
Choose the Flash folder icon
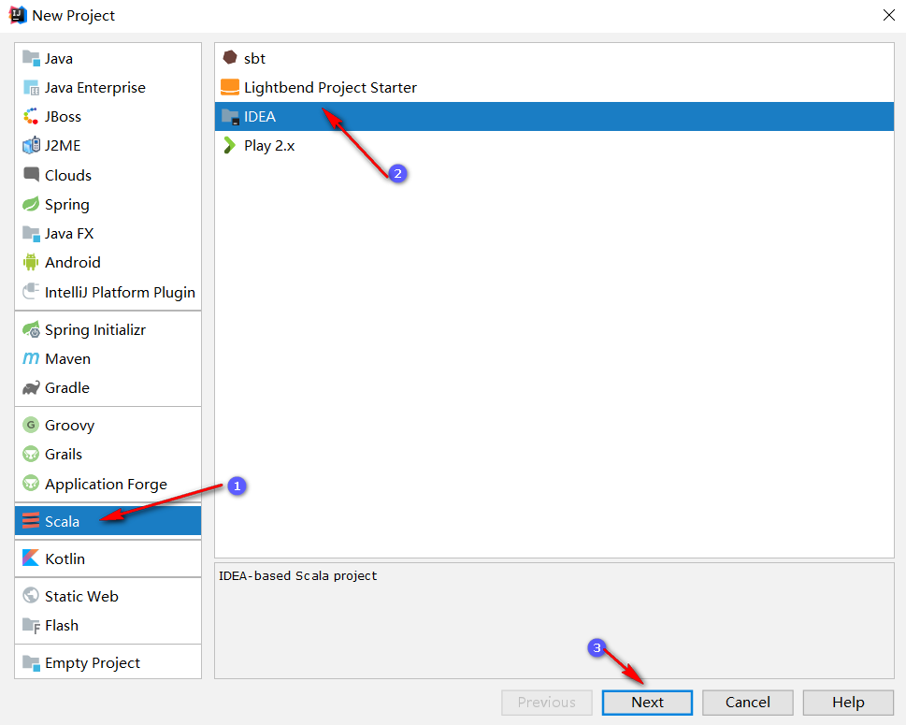pyautogui.click(x=31, y=625)
